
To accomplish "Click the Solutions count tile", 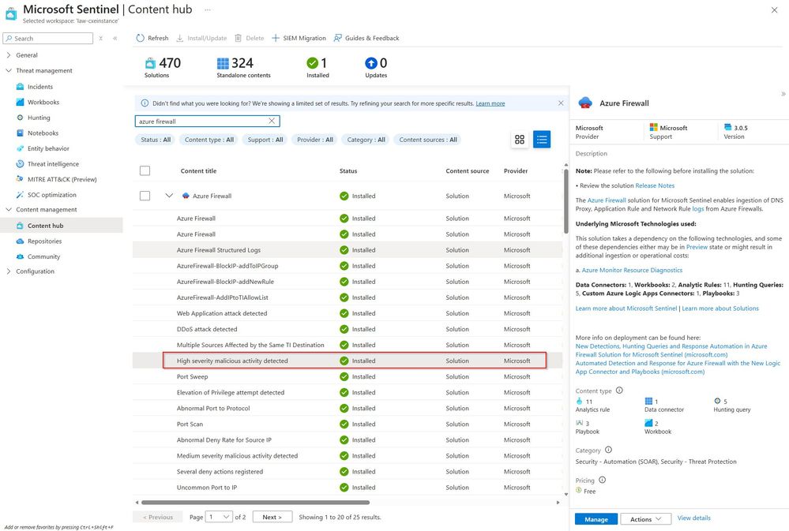I will tap(162, 67).
